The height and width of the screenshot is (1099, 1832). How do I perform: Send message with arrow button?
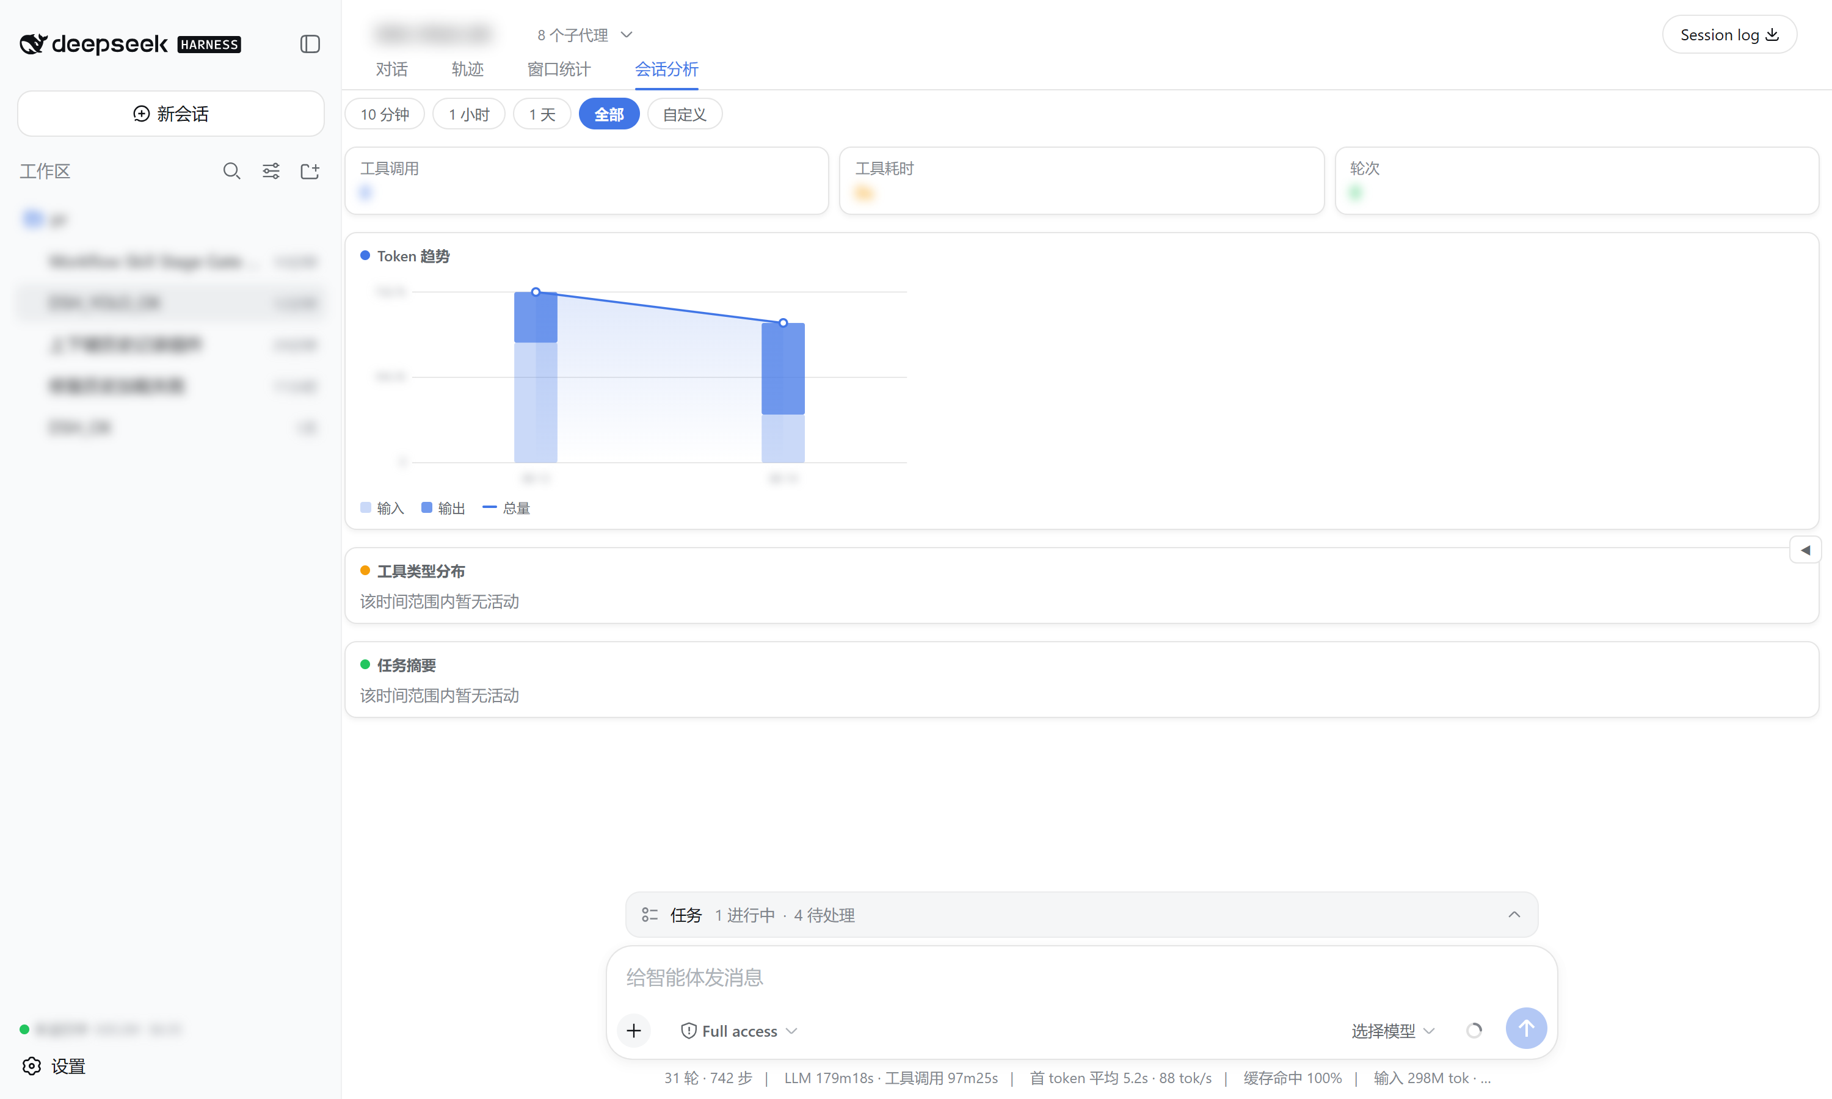pos(1526,1028)
